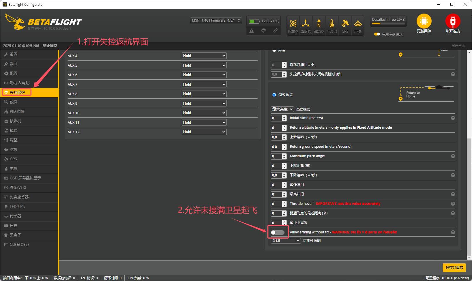The height and width of the screenshot is (281, 472).
Task: Toggle 启用专家模式 expert mode switch
Action: tap(377, 34)
